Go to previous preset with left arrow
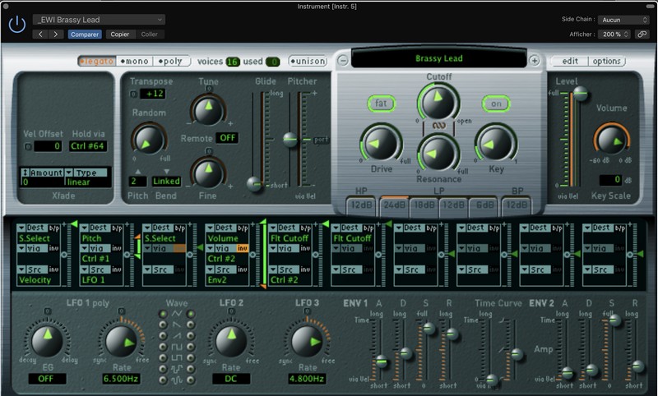This screenshot has width=658, height=396. coord(41,35)
